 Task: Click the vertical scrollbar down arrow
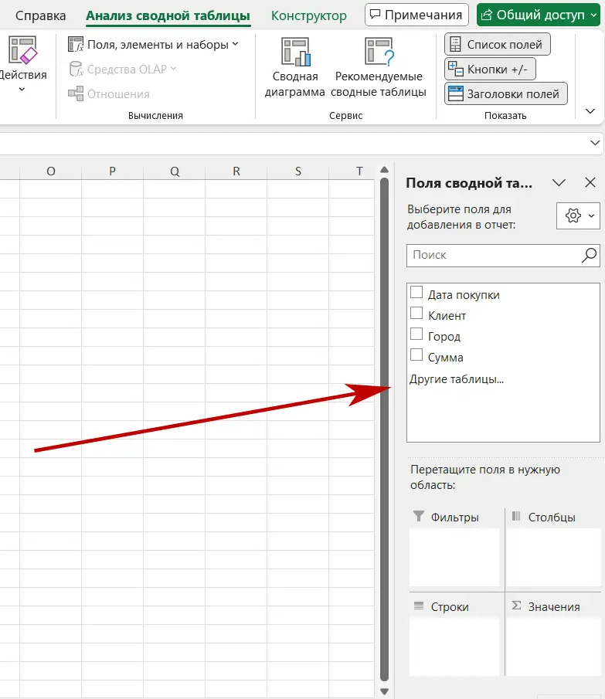tap(384, 691)
